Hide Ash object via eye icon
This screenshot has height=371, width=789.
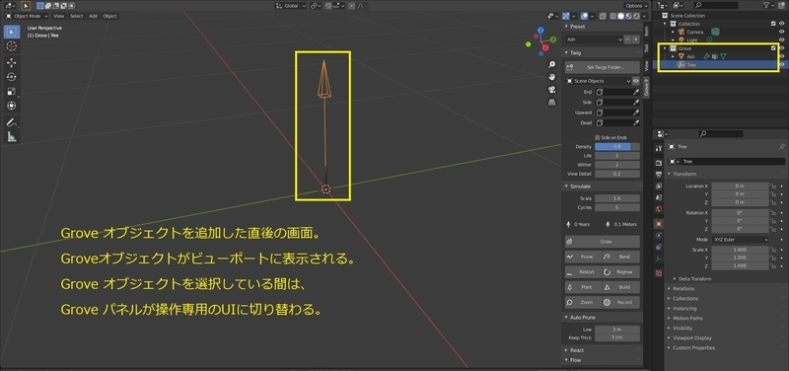[782, 56]
